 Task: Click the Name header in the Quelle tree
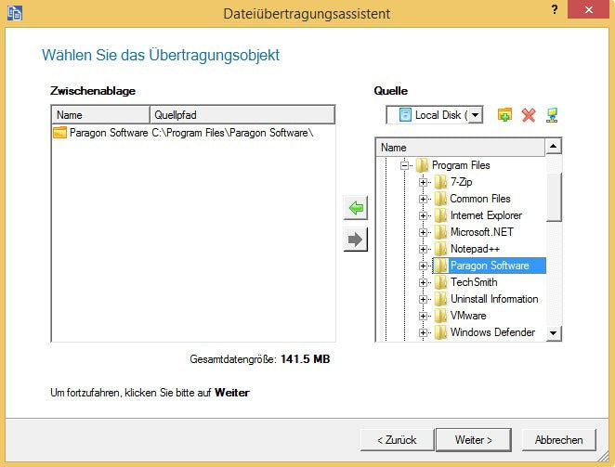pos(461,148)
